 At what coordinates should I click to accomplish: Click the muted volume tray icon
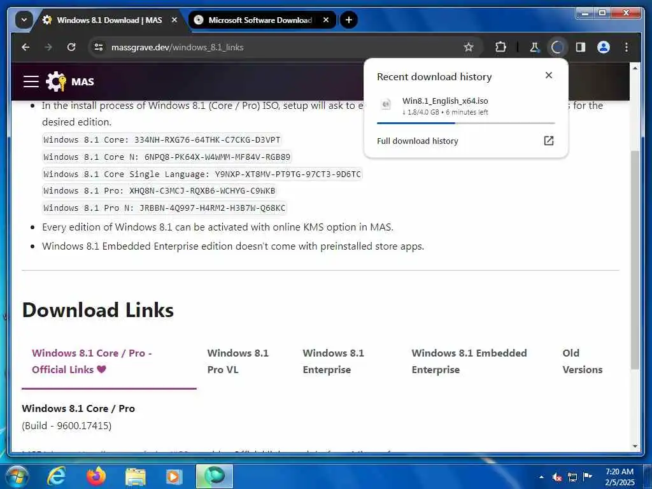pos(557,477)
